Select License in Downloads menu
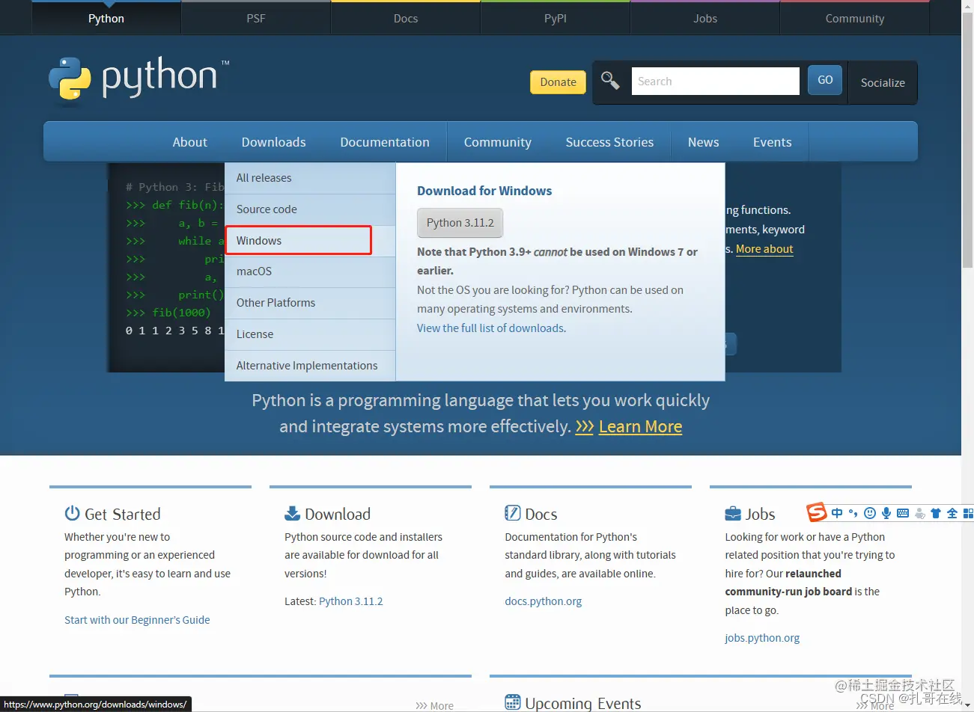This screenshot has width=974, height=712. (x=310, y=334)
